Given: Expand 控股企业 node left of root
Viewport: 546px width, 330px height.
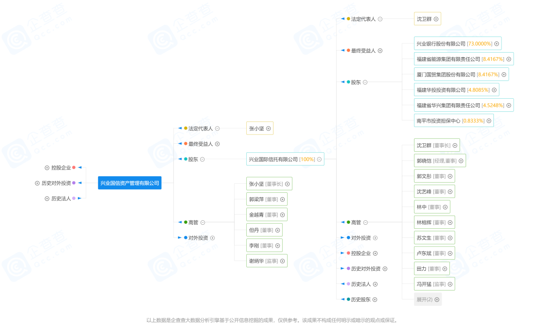Looking at the screenshot, I should click(x=47, y=168).
